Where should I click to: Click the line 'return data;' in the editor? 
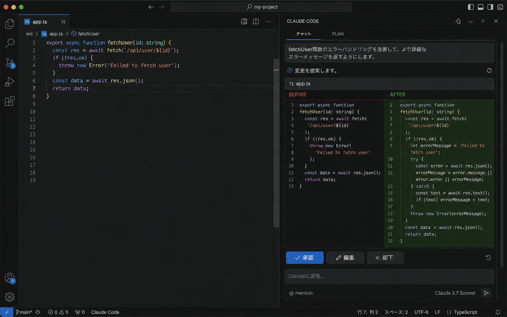point(71,89)
